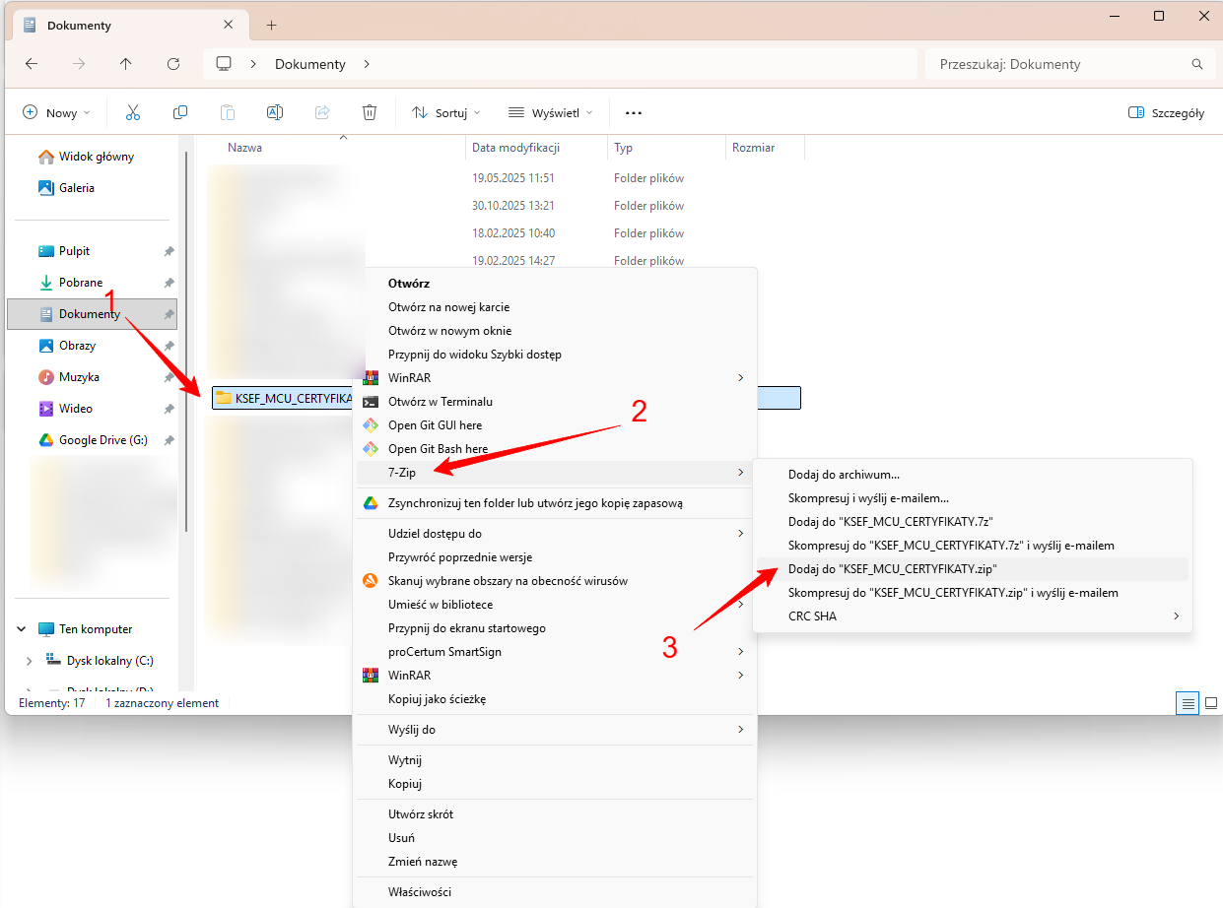1223x908 pixels.
Task: Choose Otwórz in context menu
Action: pyautogui.click(x=555, y=284)
